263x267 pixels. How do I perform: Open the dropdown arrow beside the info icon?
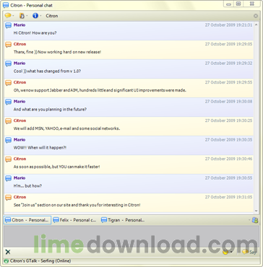coord(40,16)
